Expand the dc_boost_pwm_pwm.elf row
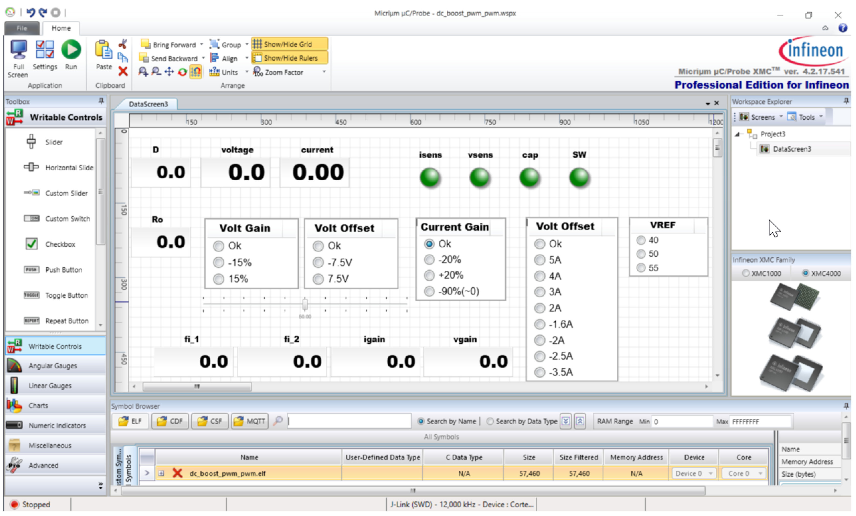The width and height of the screenshot is (856, 516). pyautogui.click(x=161, y=474)
